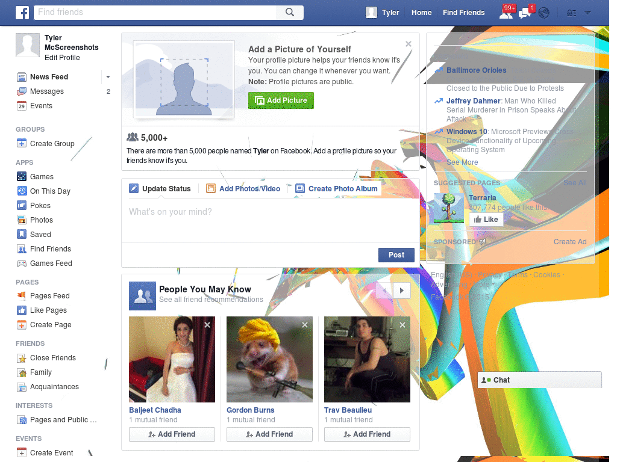The width and height of the screenshot is (617, 462).
Task: Click the Saved bookmark icon
Action: pyautogui.click(x=22, y=234)
